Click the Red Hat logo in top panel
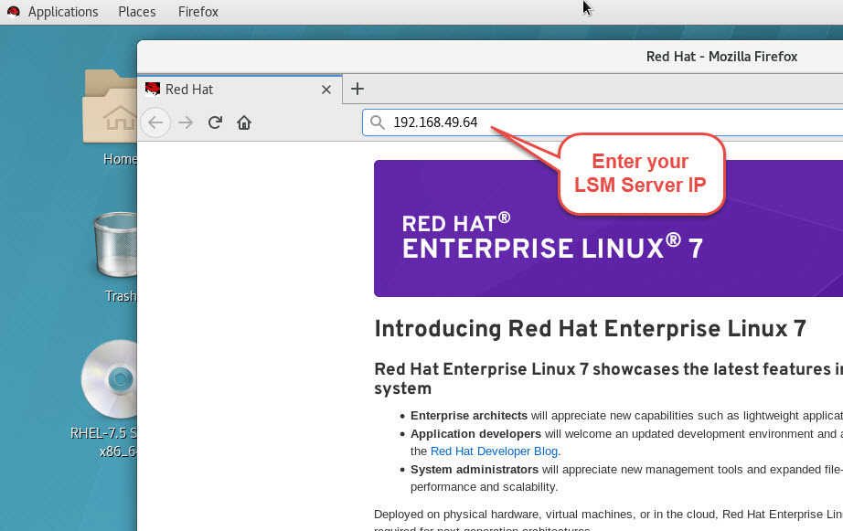843x531 pixels. [x=13, y=12]
